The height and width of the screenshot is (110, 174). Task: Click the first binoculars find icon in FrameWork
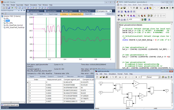coord(161,8)
